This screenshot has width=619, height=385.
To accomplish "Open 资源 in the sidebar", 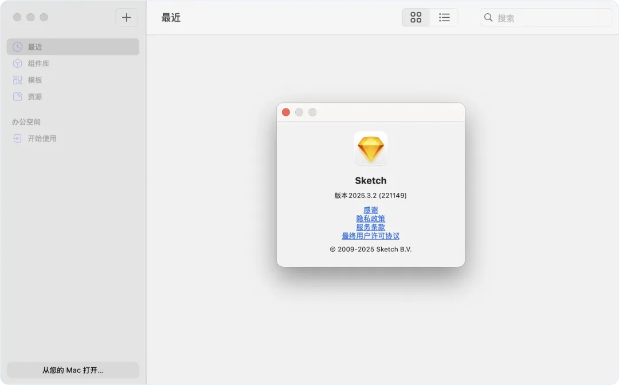I will point(73,96).
